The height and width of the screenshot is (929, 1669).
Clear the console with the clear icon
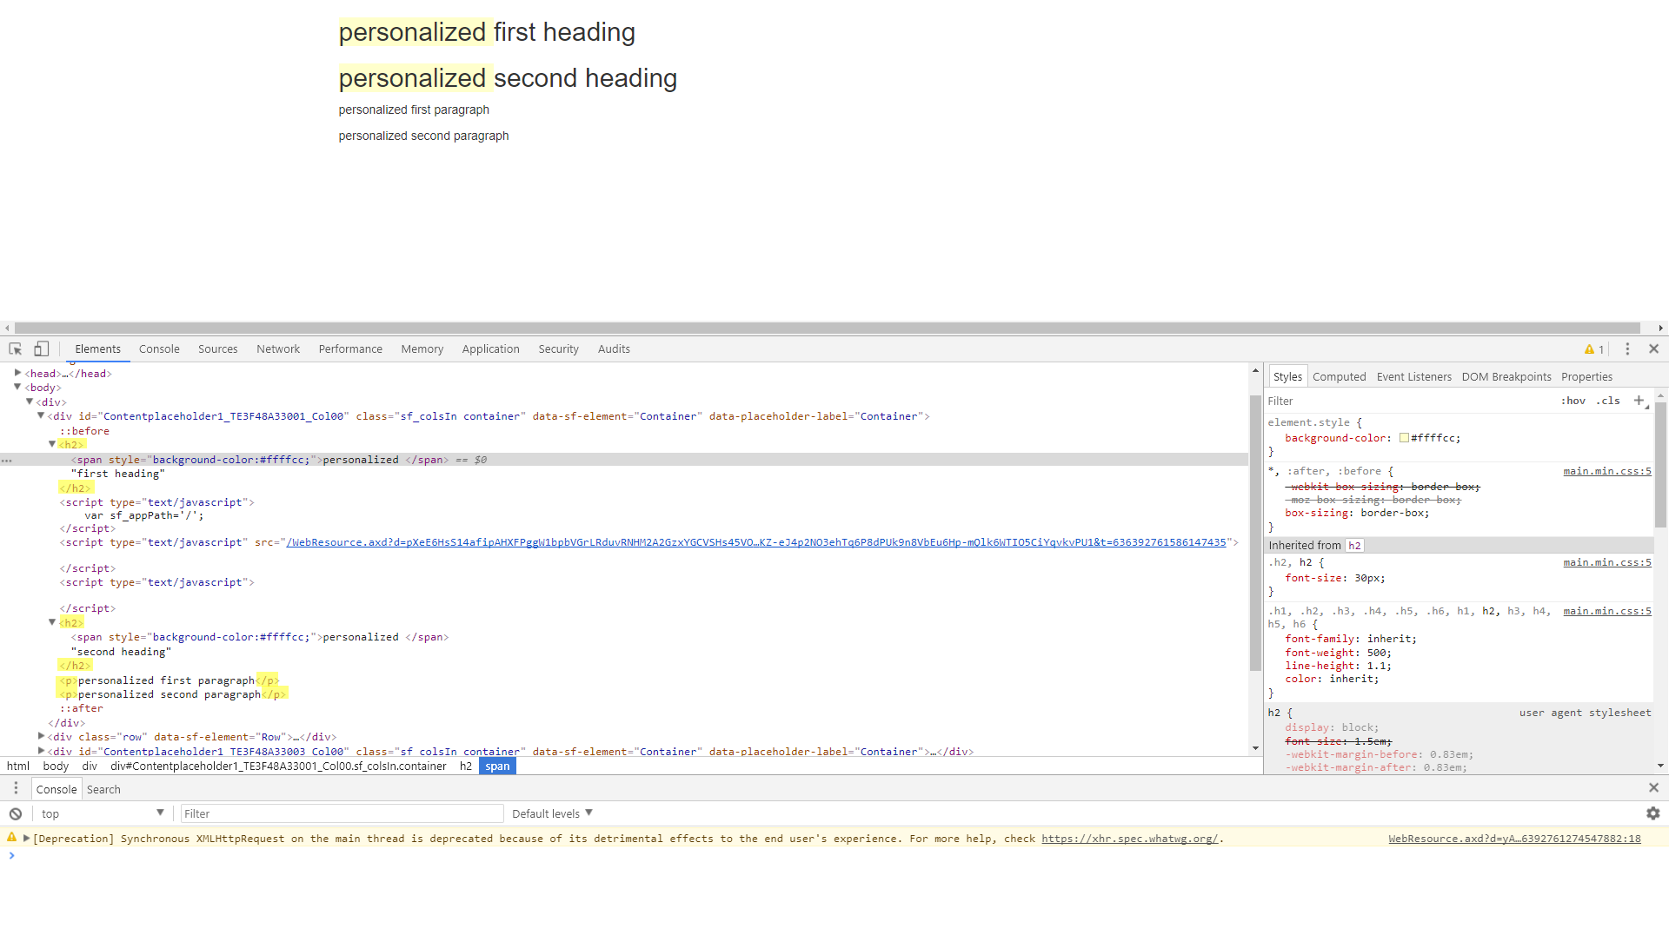tap(16, 813)
